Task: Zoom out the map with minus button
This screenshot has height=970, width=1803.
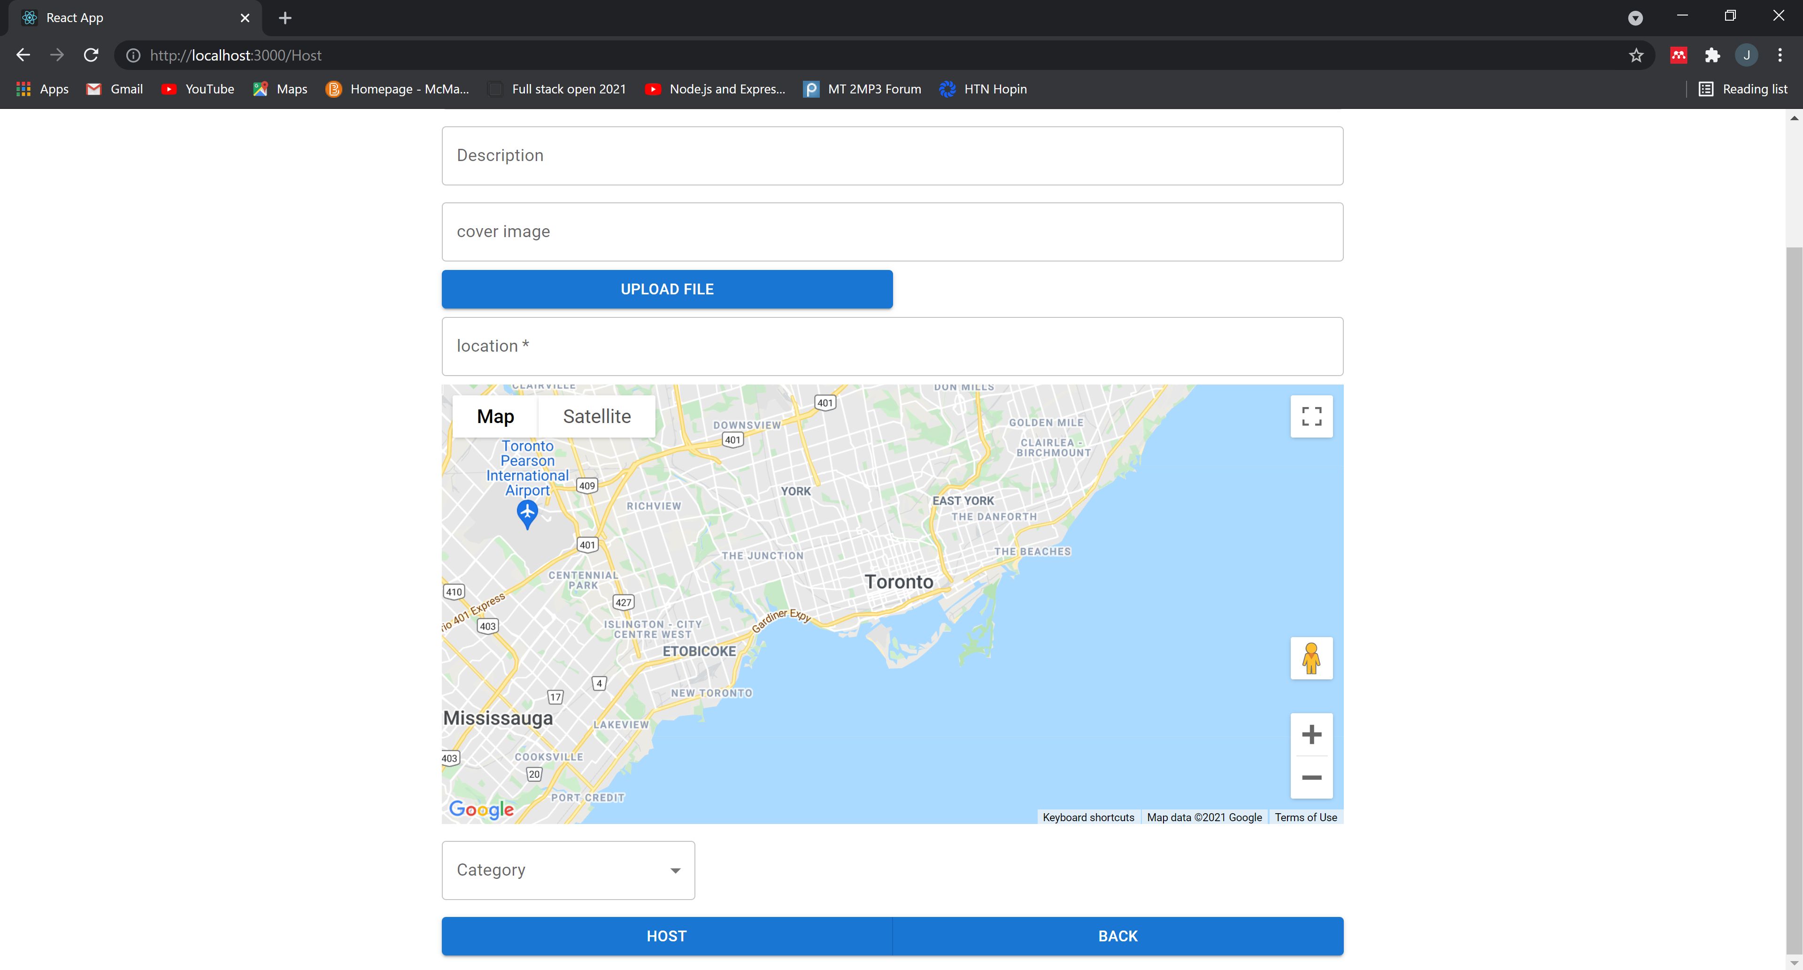Action: pyautogui.click(x=1311, y=778)
